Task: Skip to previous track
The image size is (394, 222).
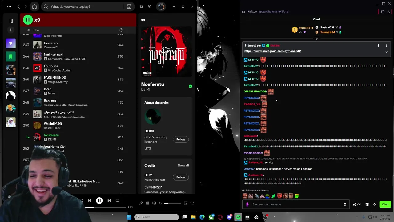Action: click(x=89, y=201)
